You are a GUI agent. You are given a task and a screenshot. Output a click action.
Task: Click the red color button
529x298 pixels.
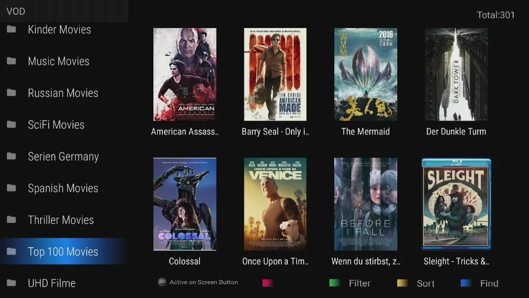(x=268, y=283)
